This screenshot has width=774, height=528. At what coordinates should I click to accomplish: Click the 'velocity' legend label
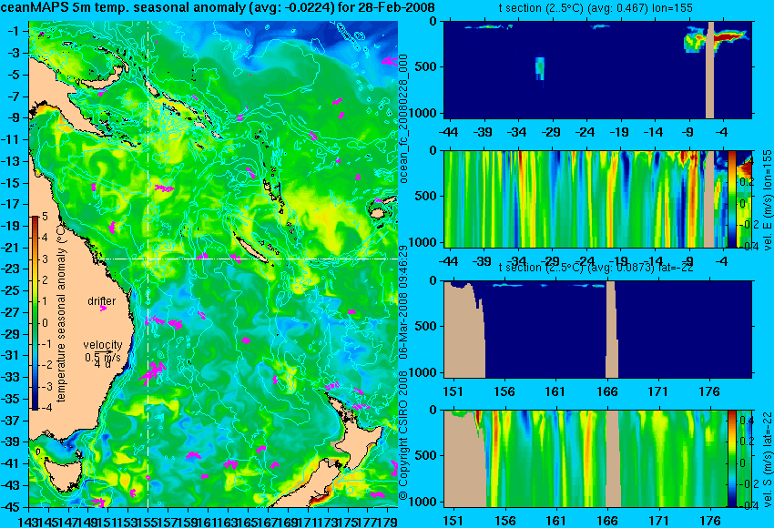(x=103, y=345)
